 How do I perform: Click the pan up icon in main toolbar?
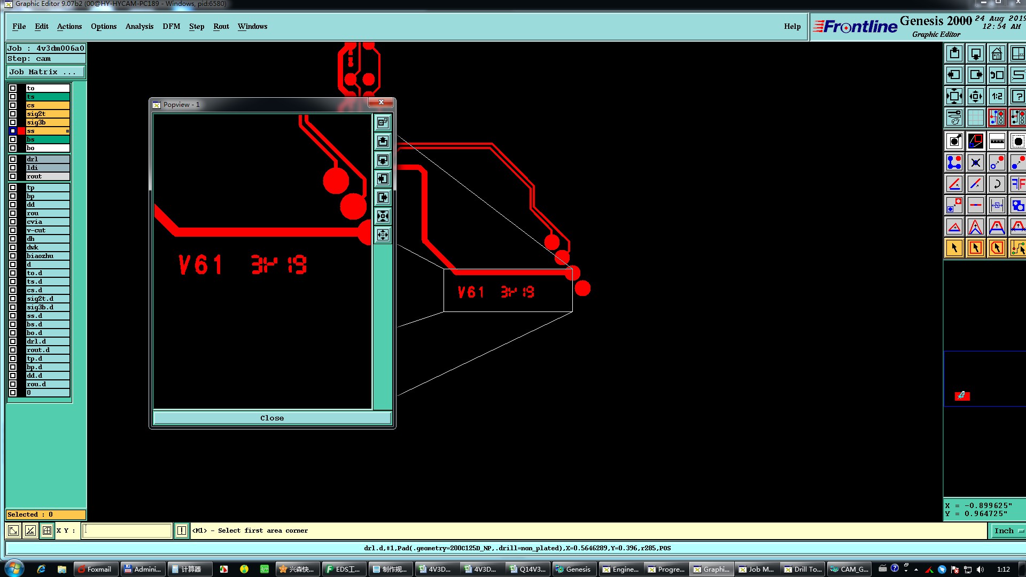click(x=954, y=53)
